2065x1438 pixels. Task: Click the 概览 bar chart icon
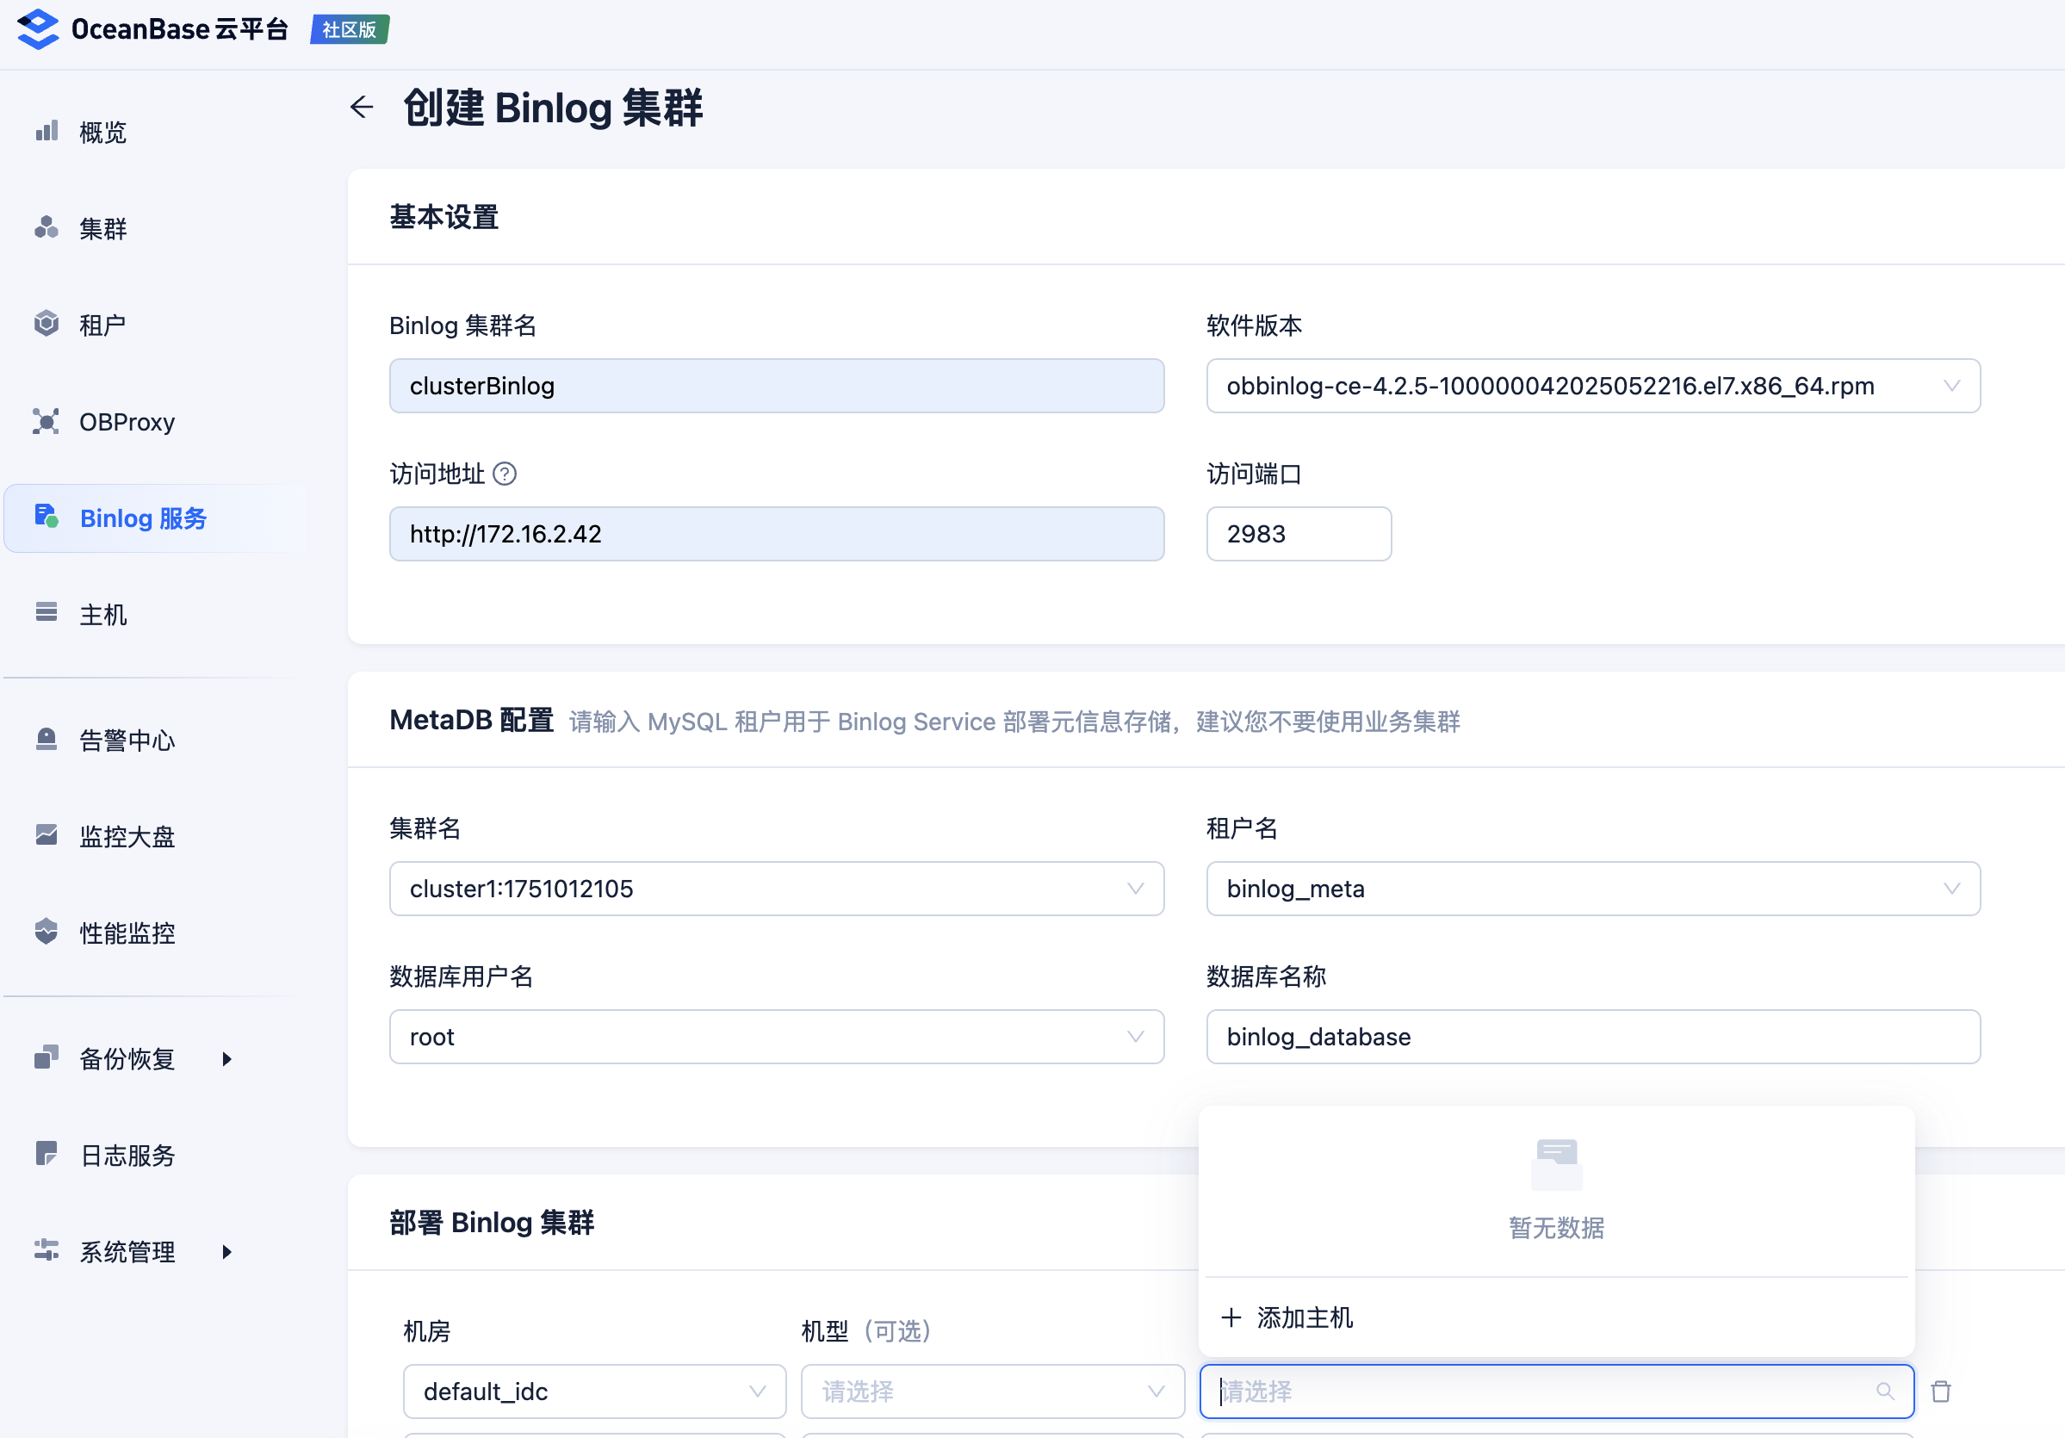tap(47, 131)
